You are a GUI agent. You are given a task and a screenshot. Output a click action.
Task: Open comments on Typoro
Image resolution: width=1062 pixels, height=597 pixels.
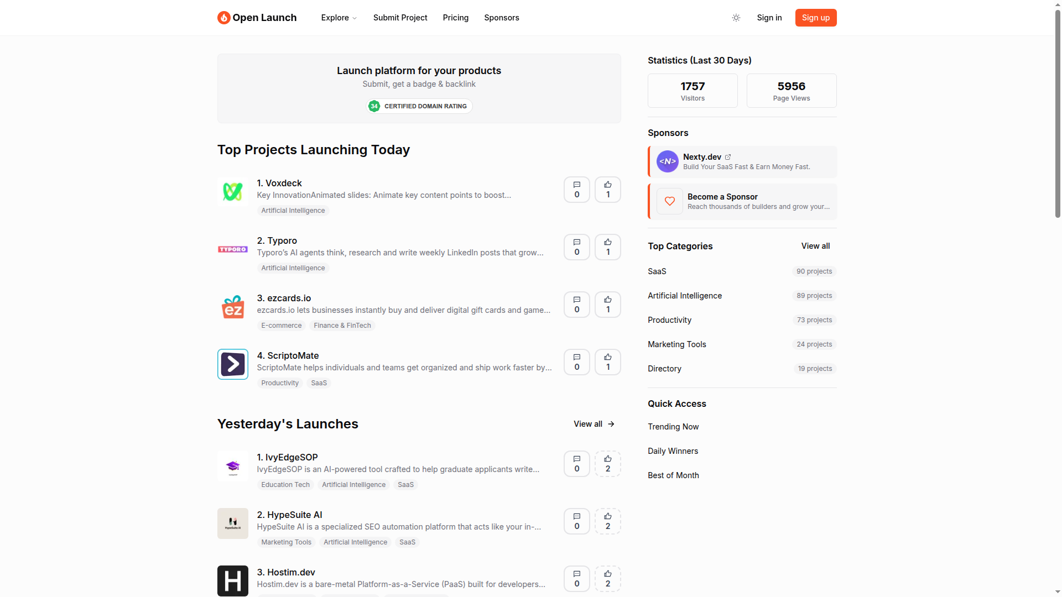pyautogui.click(x=576, y=247)
